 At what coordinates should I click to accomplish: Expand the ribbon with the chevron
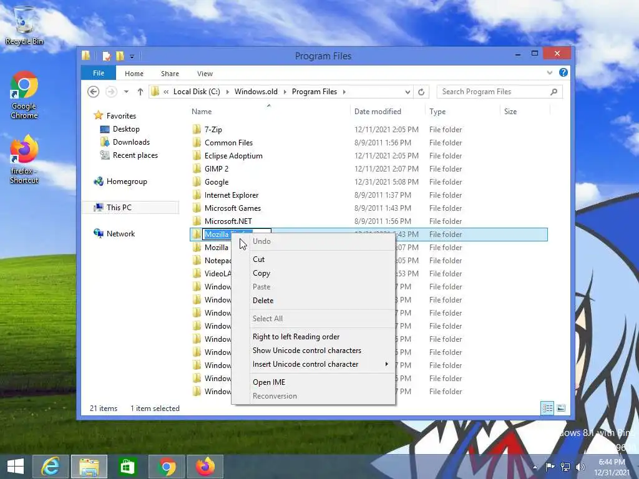[549, 73]
